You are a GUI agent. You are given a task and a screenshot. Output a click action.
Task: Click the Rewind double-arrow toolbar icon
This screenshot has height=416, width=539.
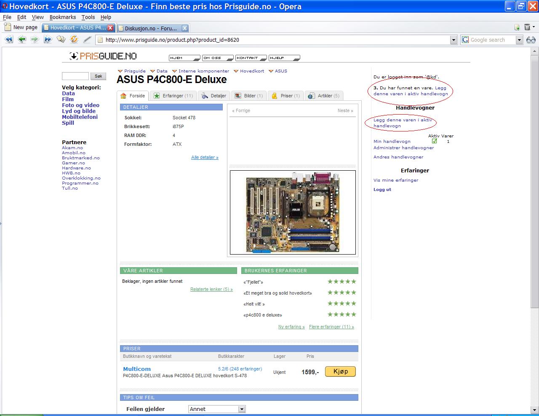9,40
